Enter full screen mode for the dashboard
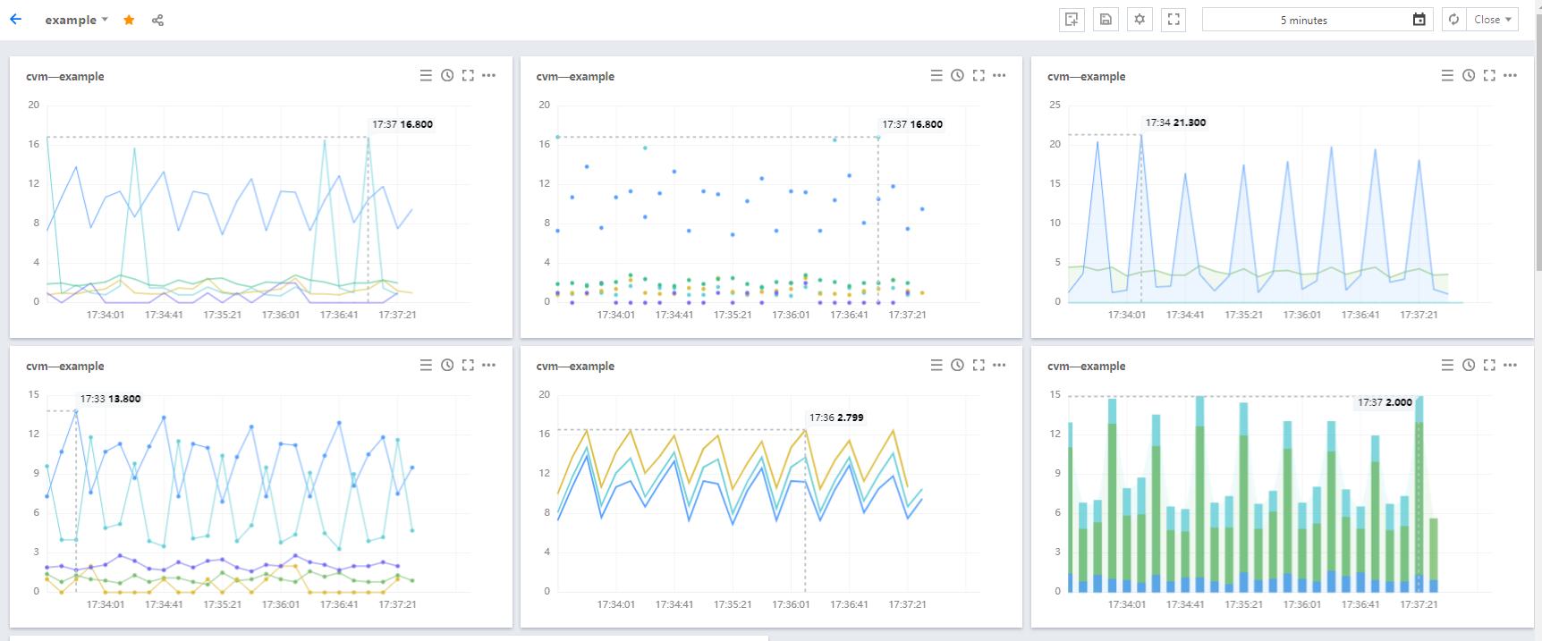Image resolution: width=1542 pixels, height=641 pixels. [1173, 20]
